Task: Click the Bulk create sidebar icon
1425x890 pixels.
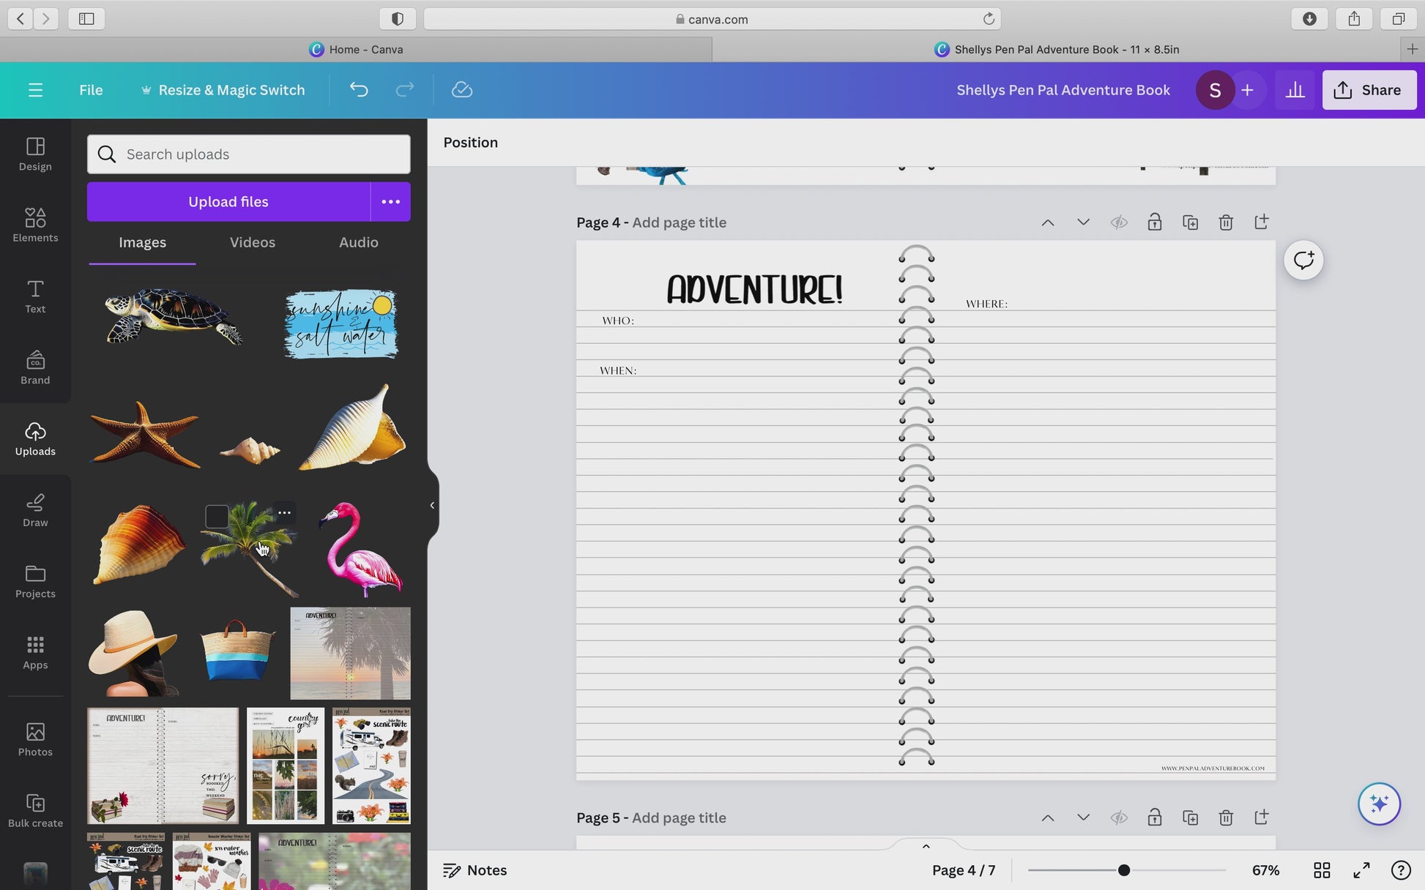Action: click(35, 810)
